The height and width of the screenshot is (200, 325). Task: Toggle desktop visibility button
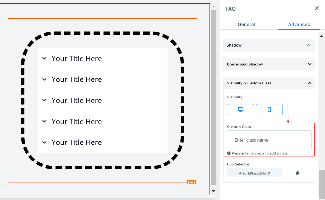pos(241,110)
